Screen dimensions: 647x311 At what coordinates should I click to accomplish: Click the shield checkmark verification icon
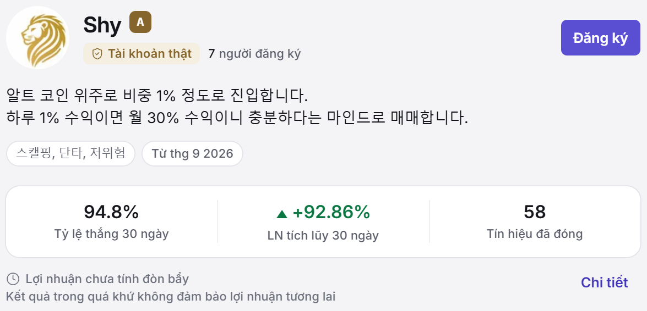(97, 53)
